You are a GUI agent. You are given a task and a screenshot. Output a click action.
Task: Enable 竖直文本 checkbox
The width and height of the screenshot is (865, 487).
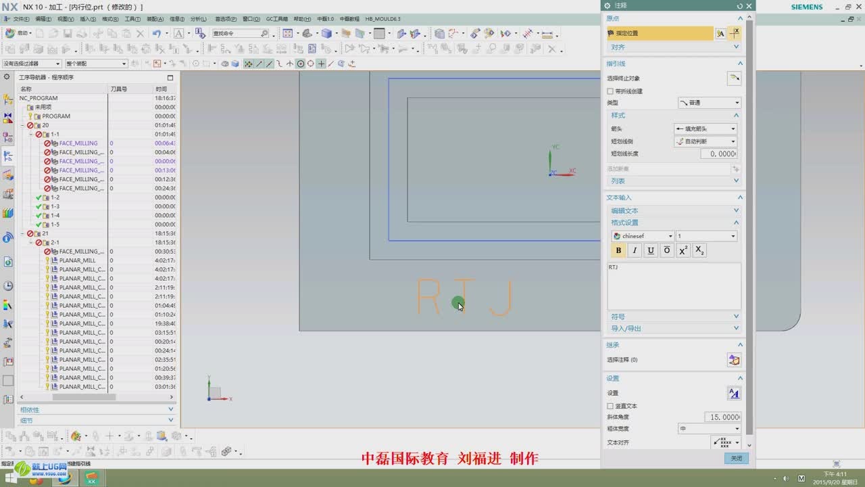pos(610,406)
